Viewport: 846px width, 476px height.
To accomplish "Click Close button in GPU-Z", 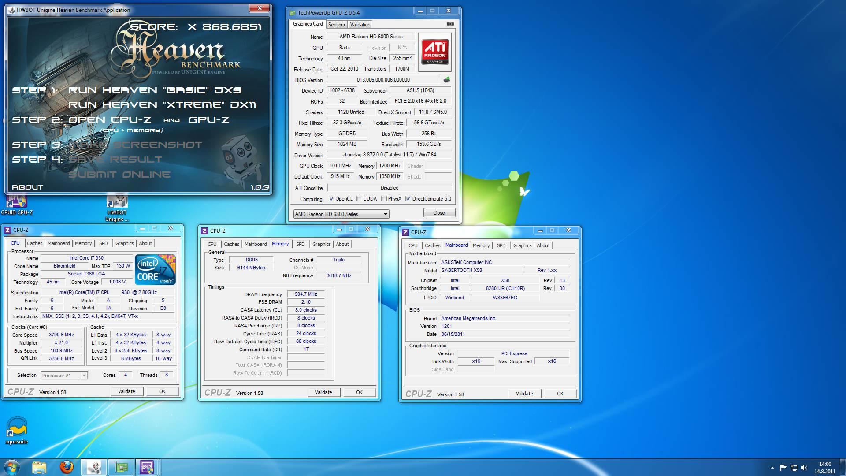I will [x=439, y=213].
